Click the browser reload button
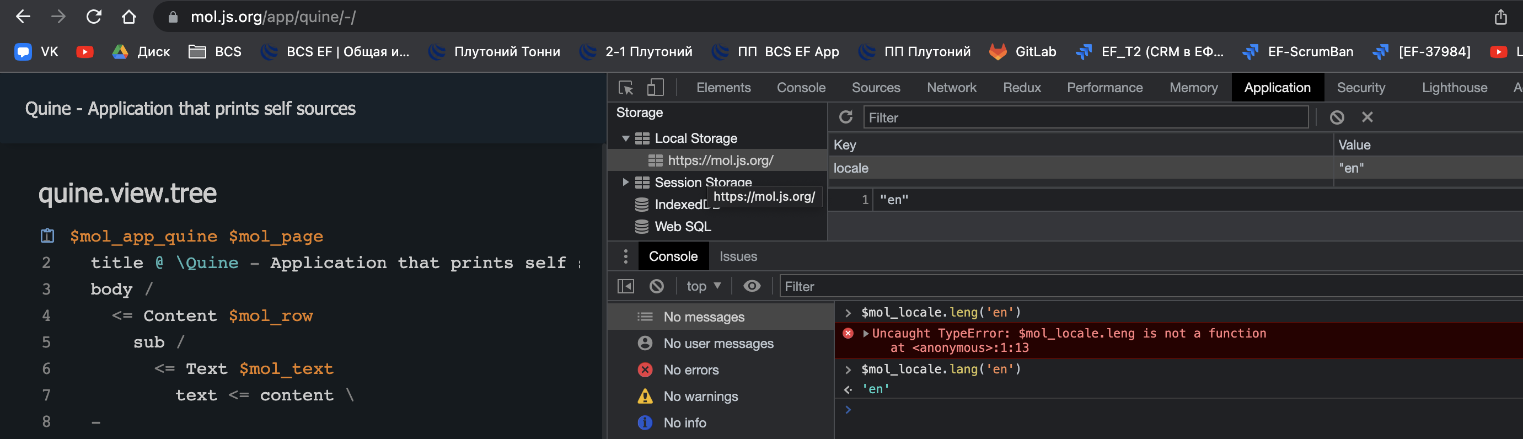 click(94, 17)
